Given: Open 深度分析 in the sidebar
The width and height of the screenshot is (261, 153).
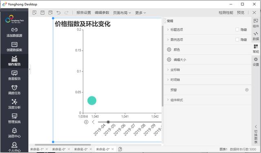Looking at the screenshot, I should point(14,104).
